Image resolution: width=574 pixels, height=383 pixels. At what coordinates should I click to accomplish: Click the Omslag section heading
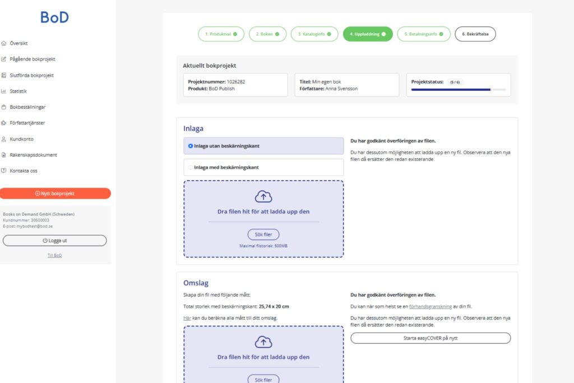(196, 283)
